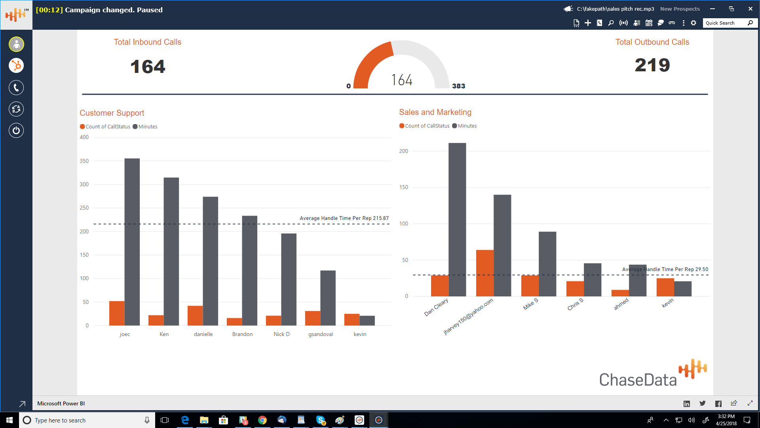Click the Microsoft Power BI link
This screenshot has height=428, width=760.
click(61, 403)
